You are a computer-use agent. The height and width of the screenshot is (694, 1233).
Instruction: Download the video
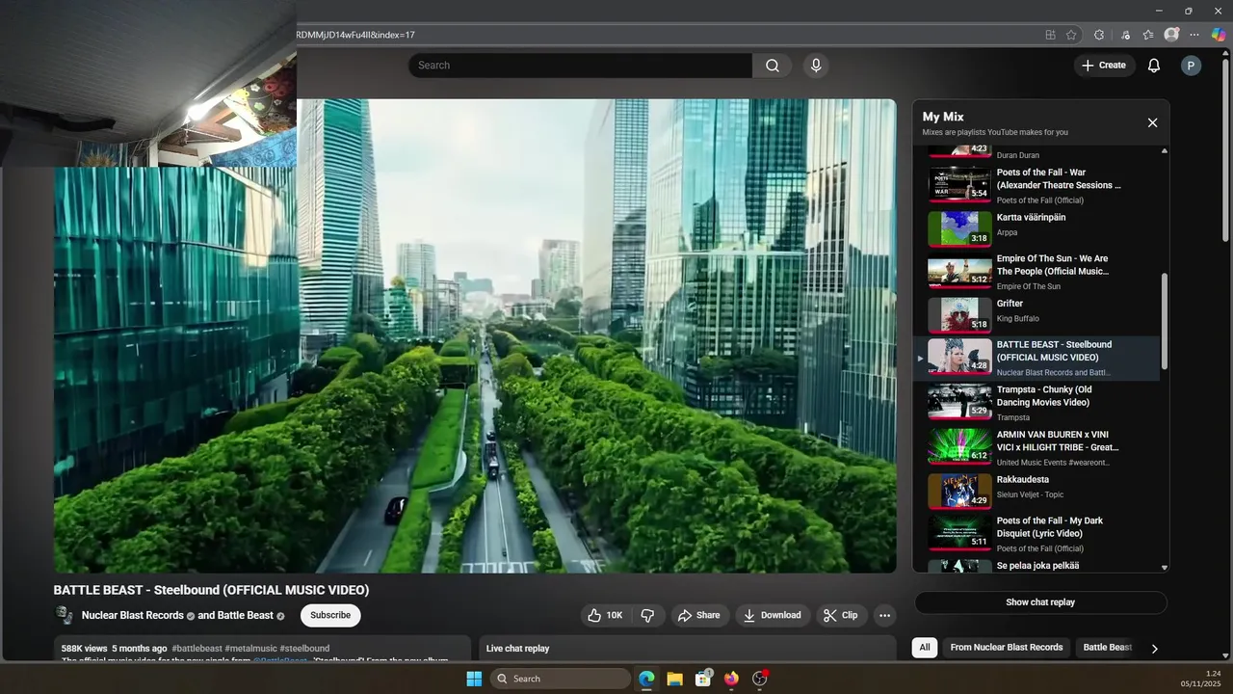coord(772,615)
